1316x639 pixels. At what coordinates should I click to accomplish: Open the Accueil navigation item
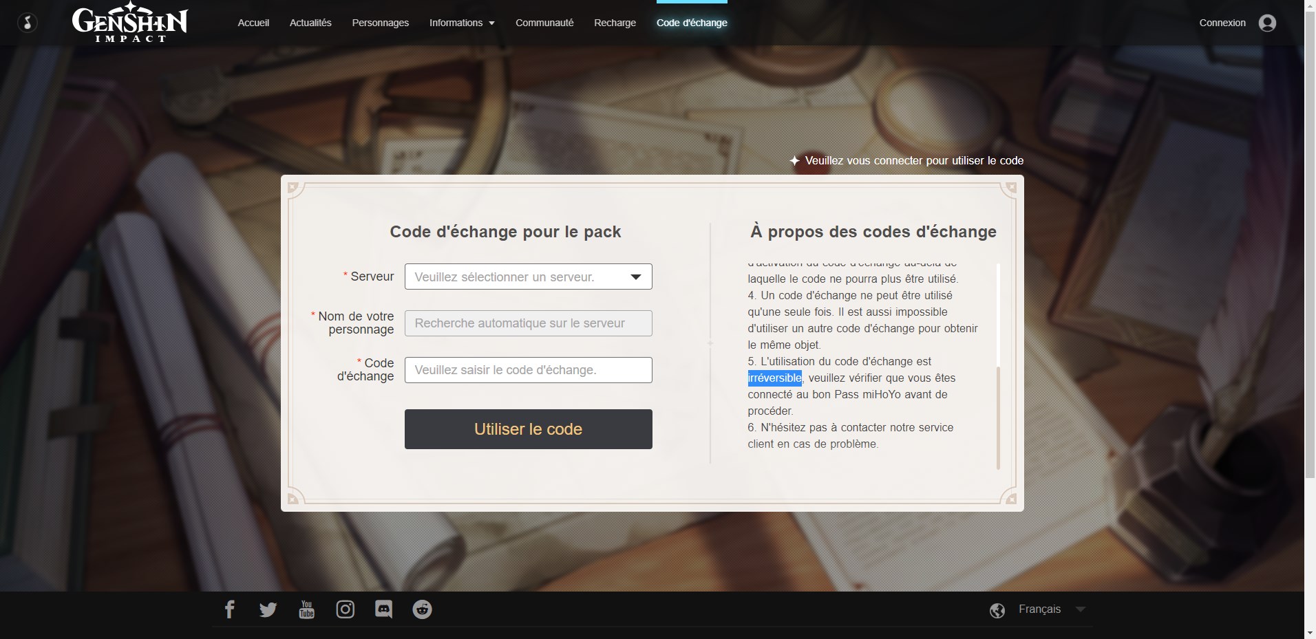click(253, 23)
